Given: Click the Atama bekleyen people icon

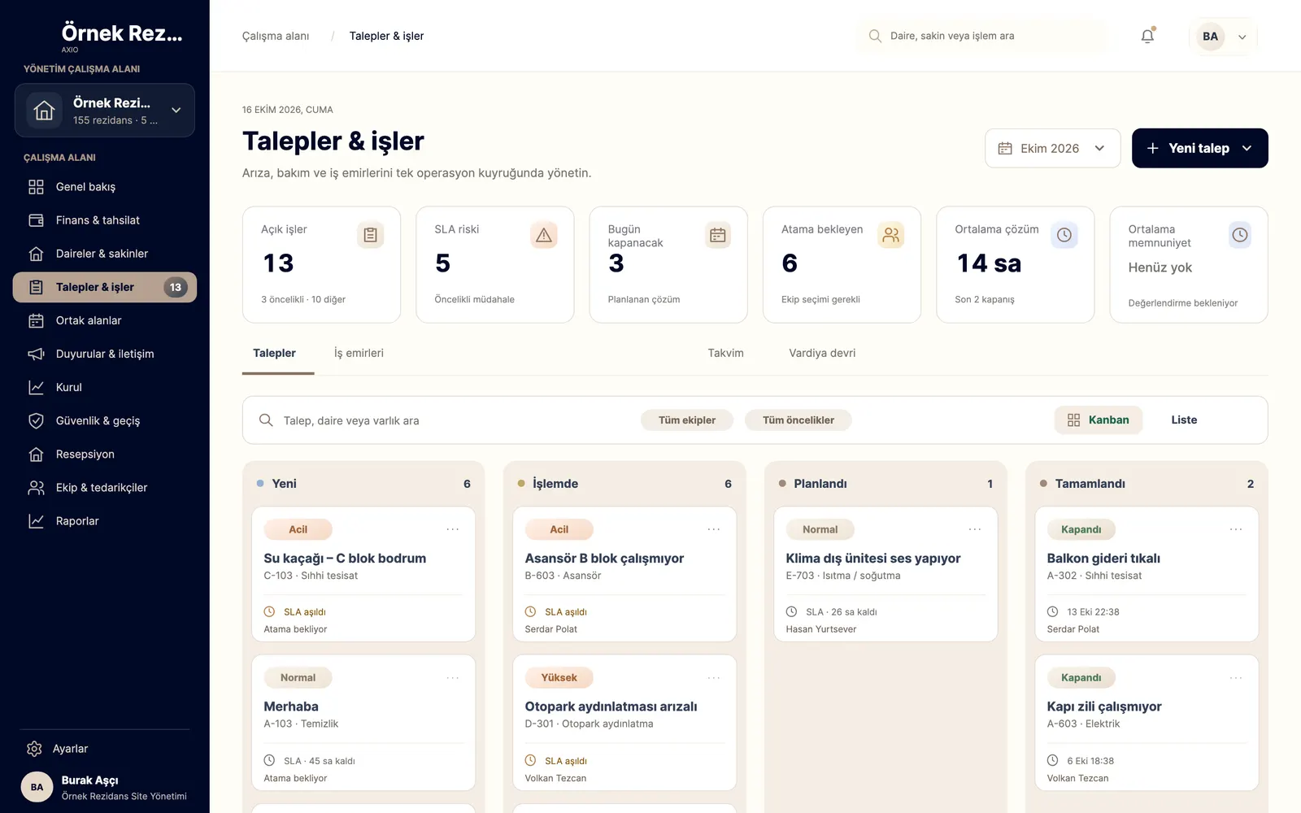Looking at the screenshot, I should point(891,235).
